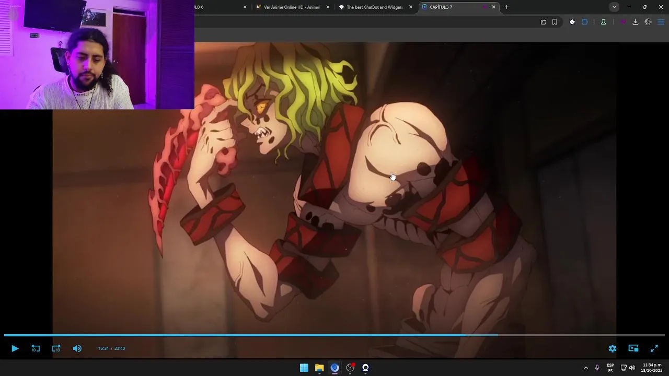Click the webcam overlay in the corner
This screenshot has height=376, width=669.
[x=97, y=54]
